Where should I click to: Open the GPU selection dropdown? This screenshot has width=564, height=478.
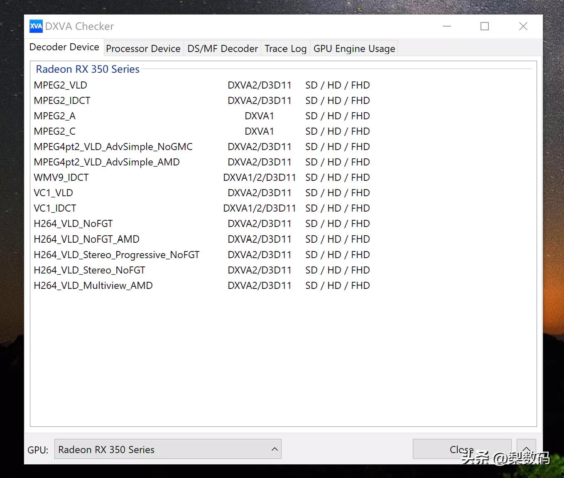click(x=167, y=449)
